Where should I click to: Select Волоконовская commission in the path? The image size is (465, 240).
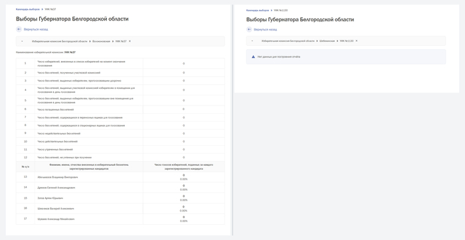pyautogui.click(x=101, y=41)
